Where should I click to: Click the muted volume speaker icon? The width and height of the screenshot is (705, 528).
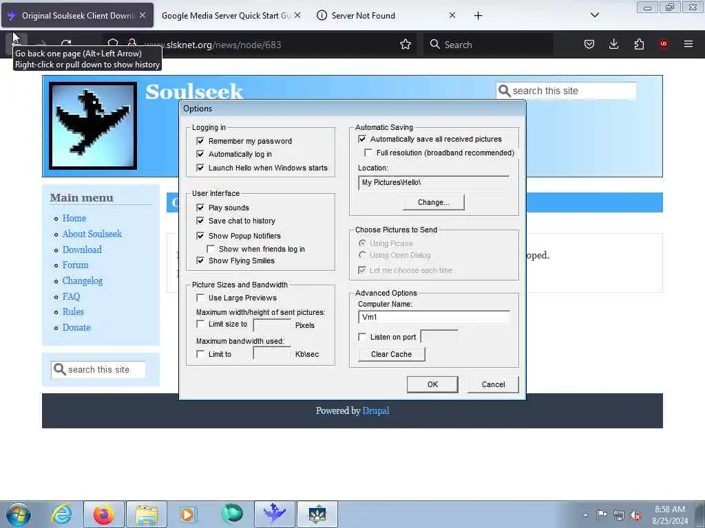point(635,515)
